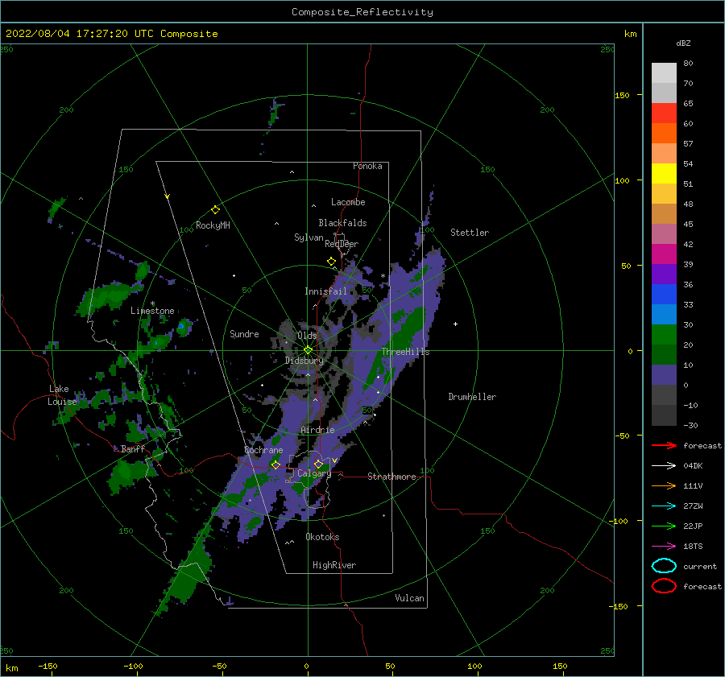Click the Didsbury label
This screenshot has width=725, height=677.
point(304,361)
